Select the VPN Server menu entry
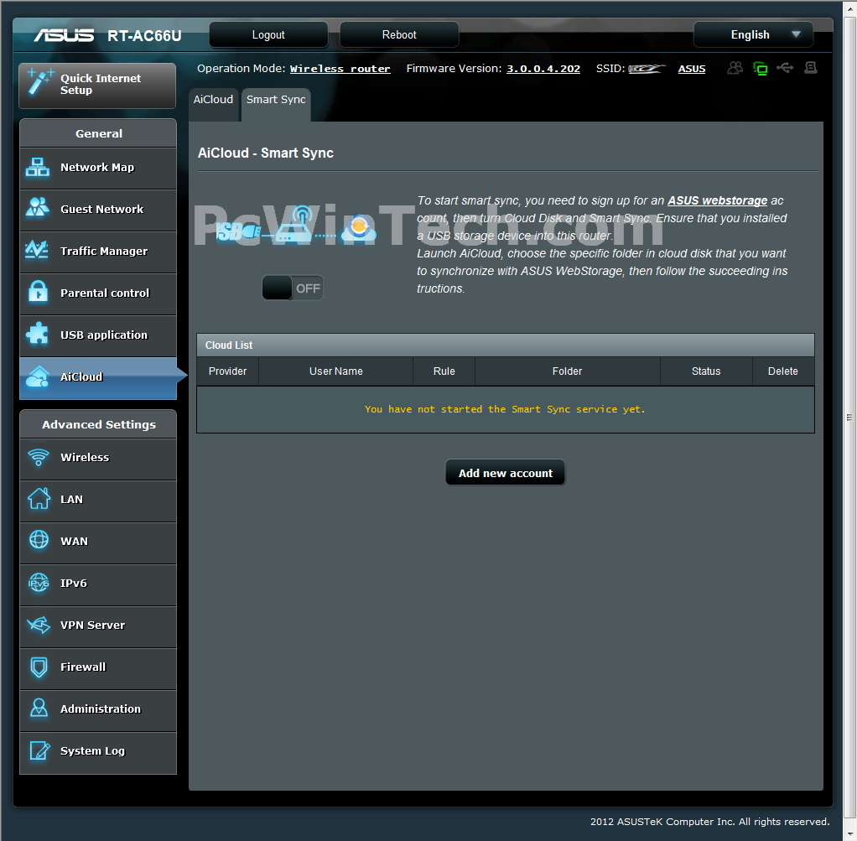 point(98,626)
